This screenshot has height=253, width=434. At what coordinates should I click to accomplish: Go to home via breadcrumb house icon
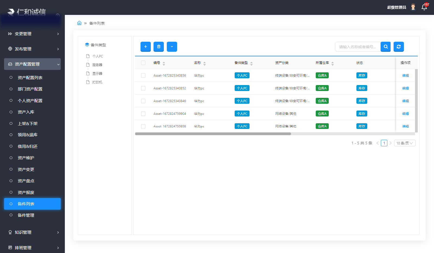coord(79,23)
